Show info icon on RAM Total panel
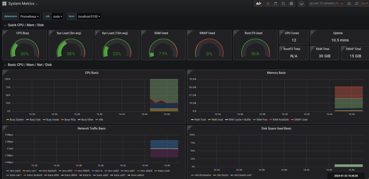 pyautogui.click(x=312, y=48)
